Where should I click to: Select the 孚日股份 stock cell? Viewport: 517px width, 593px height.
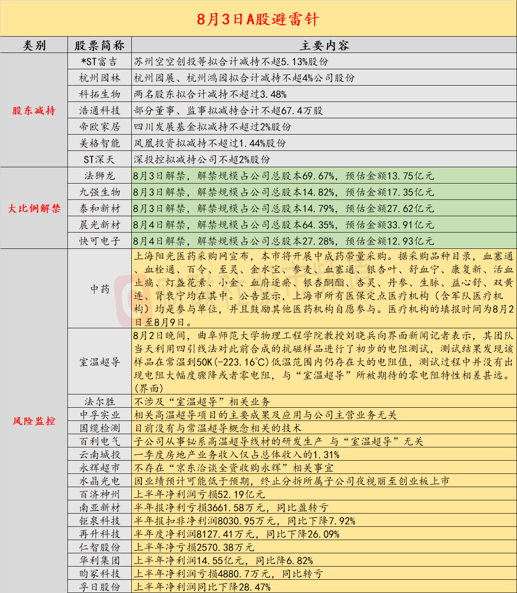100,587
